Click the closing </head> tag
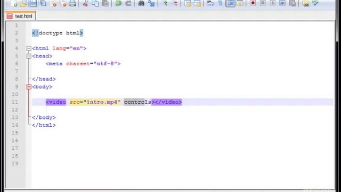The height and width of the screenshot is (192, 341). [x=44, y=79]
